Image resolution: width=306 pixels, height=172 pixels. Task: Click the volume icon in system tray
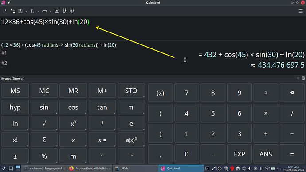tap(249, 168)
